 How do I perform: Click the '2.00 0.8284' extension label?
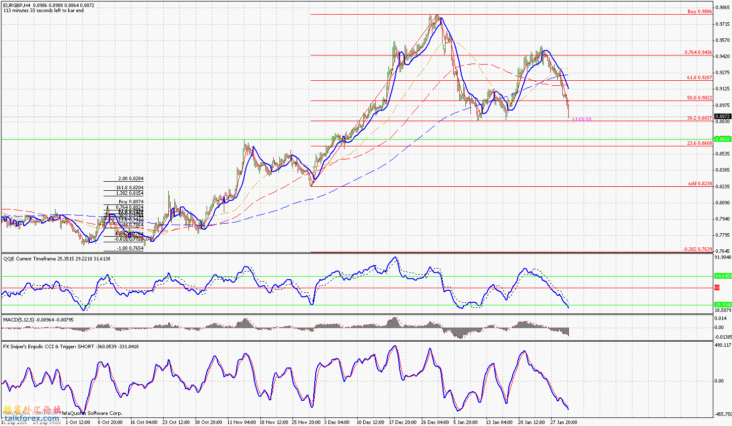[131, 179]
